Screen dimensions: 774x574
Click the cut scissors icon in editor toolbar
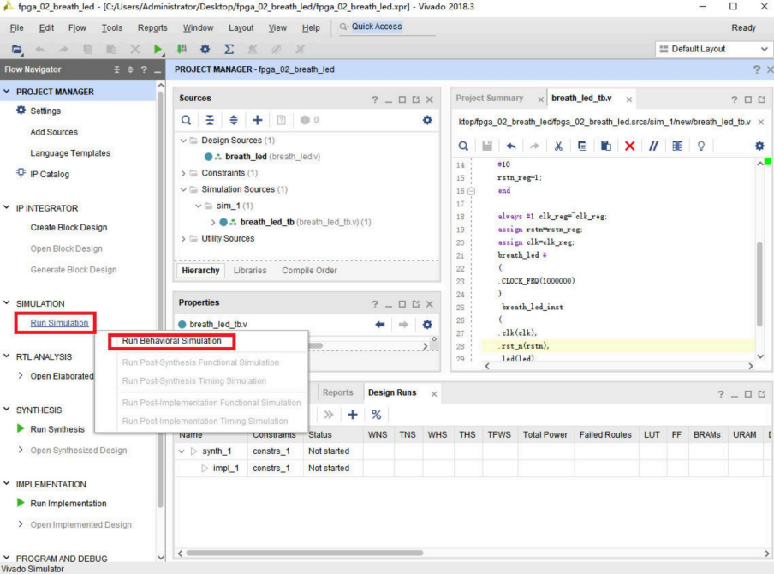tap(557, 146)
